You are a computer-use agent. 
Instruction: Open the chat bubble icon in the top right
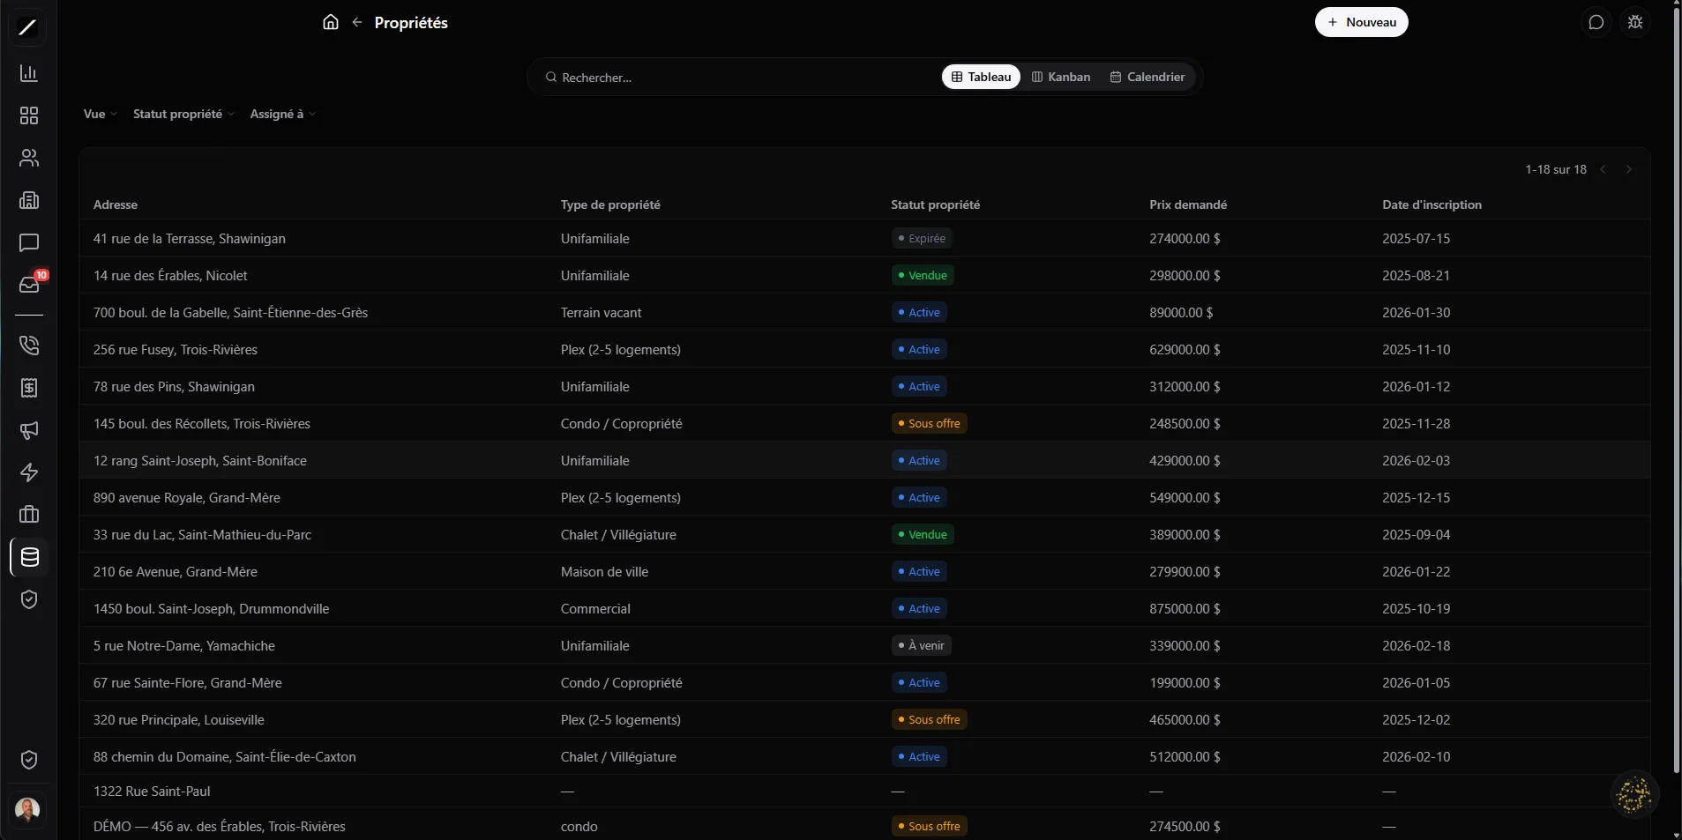(x=1596, y=22)
